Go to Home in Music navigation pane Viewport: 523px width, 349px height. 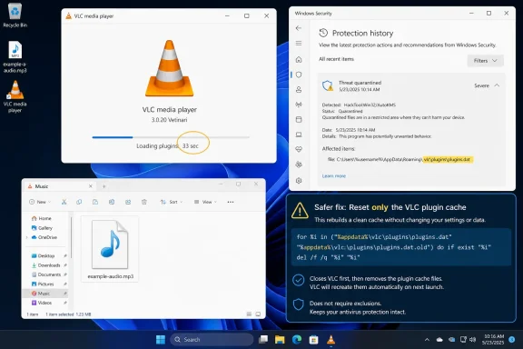point(42,218)
